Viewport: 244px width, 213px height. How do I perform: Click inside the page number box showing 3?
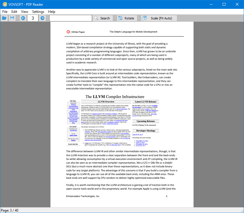(x=32, y=18)
